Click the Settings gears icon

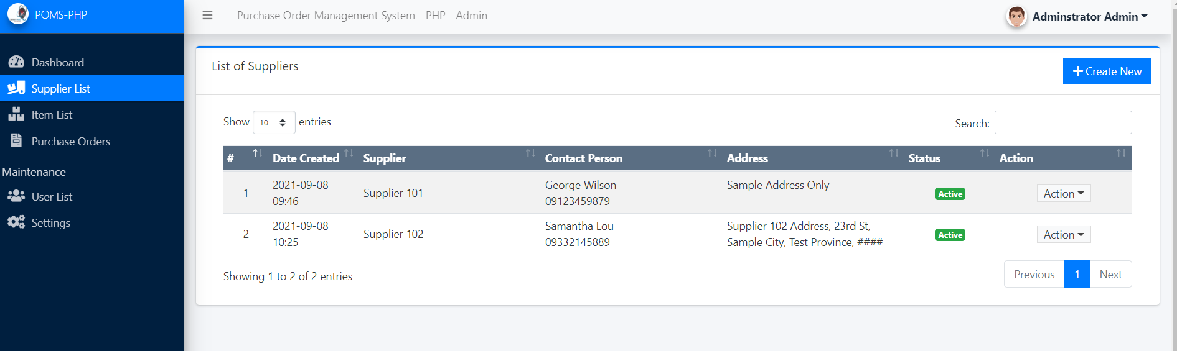(x=16, y=222)
